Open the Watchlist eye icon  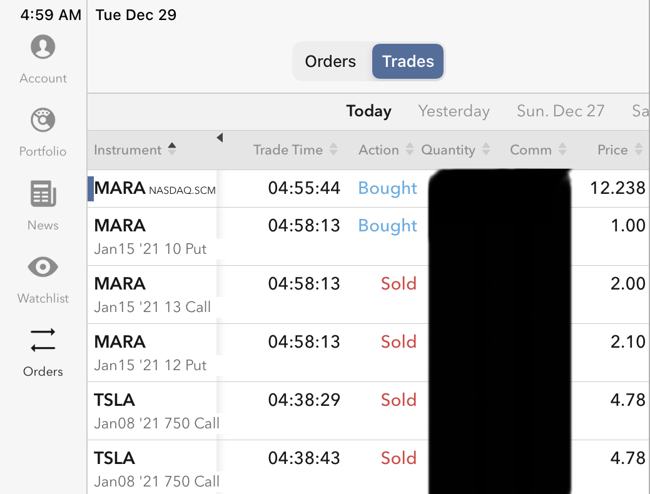(x=43, y=268)
